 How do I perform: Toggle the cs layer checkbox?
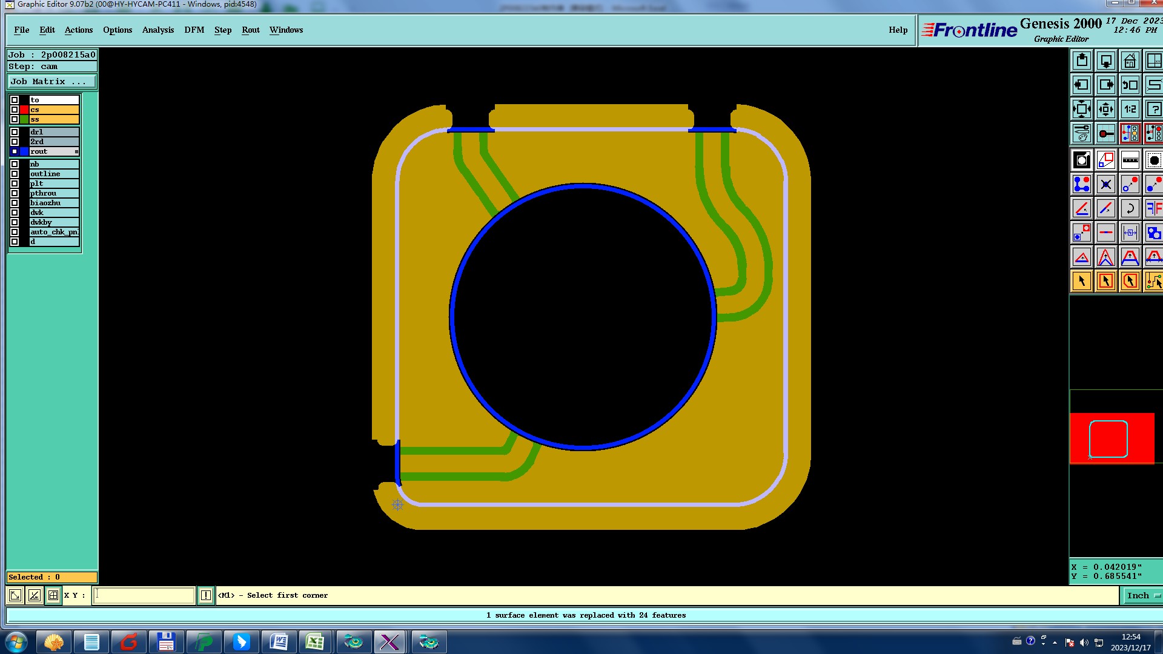[x=15, y=110]
